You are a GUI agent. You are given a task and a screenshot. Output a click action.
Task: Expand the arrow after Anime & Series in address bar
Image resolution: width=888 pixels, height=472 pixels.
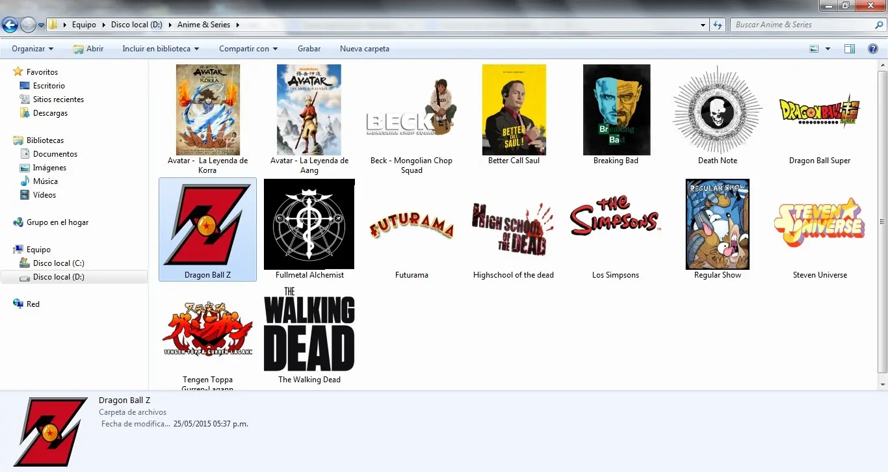pos(237,25)
